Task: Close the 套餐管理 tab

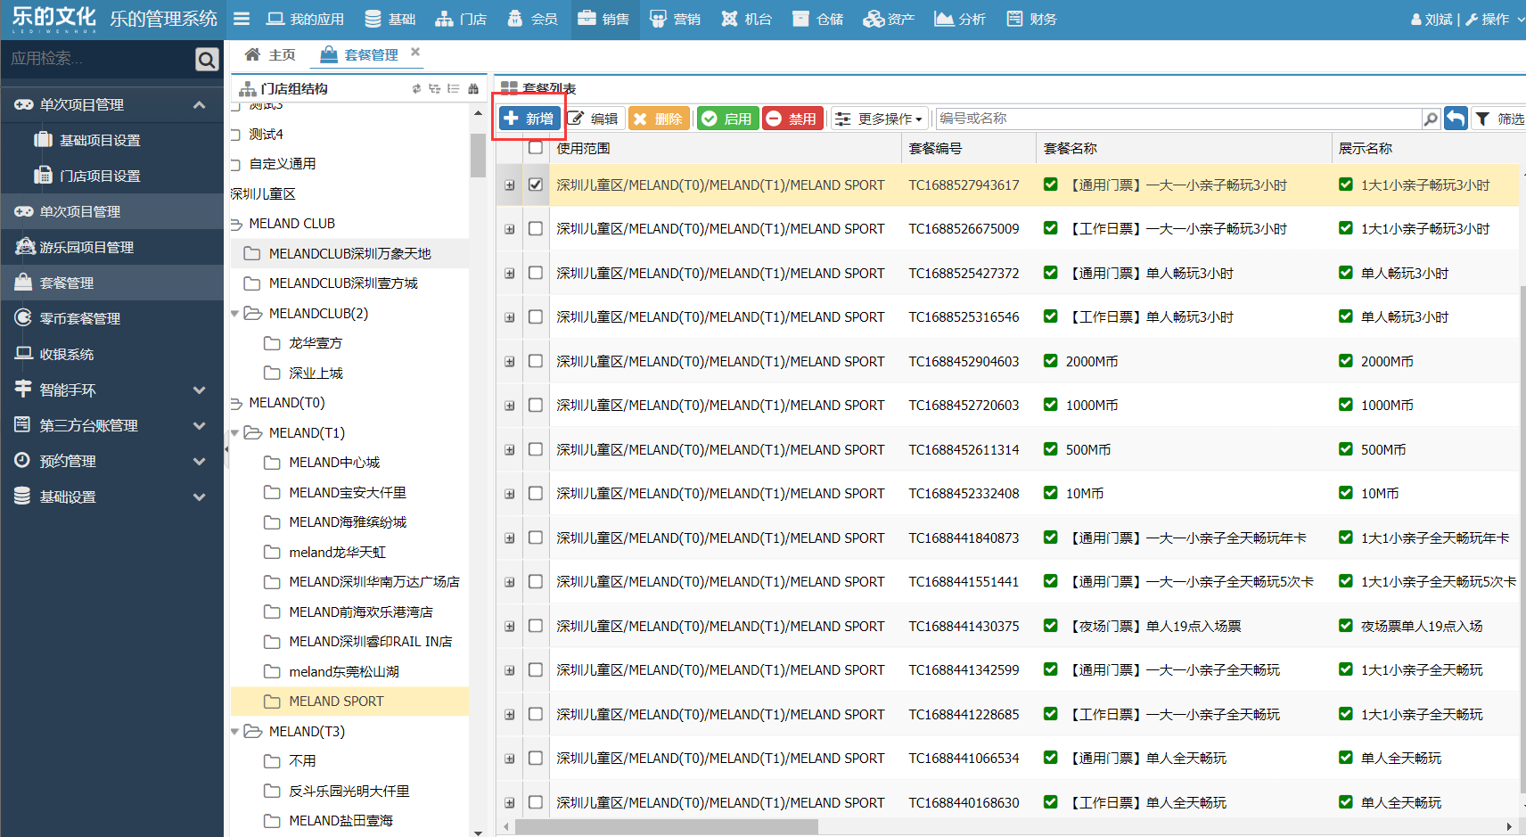Action: coord(415,53)
